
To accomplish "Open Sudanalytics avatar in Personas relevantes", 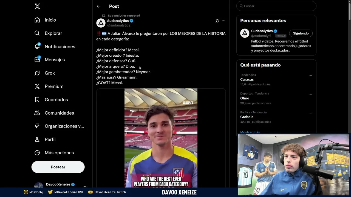I will [245, 33].
